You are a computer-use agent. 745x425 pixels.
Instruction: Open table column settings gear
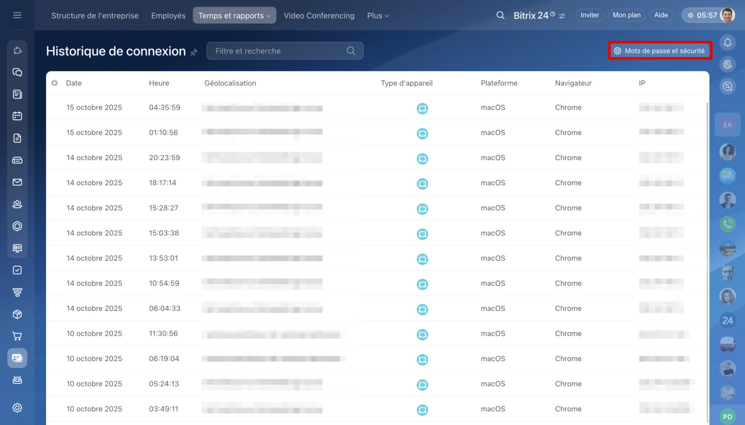[x=54, y=83]
